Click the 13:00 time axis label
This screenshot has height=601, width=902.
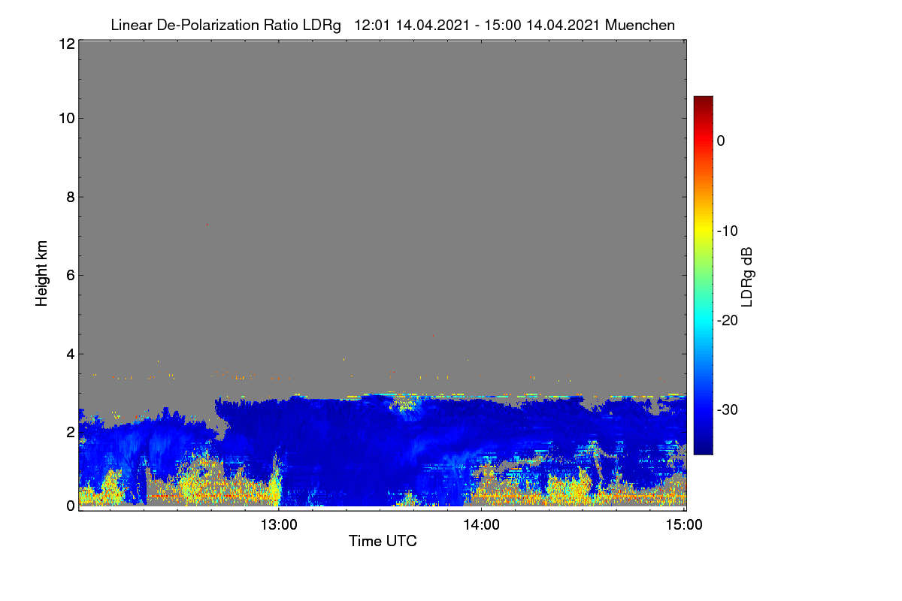tap(279, 525)
